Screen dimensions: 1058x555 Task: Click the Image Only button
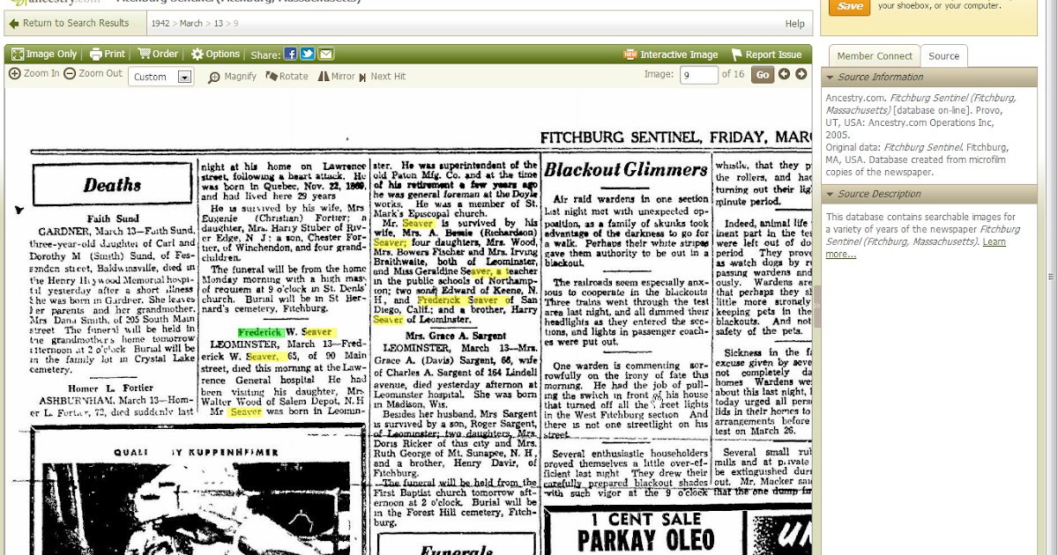[x=44, y=54]
